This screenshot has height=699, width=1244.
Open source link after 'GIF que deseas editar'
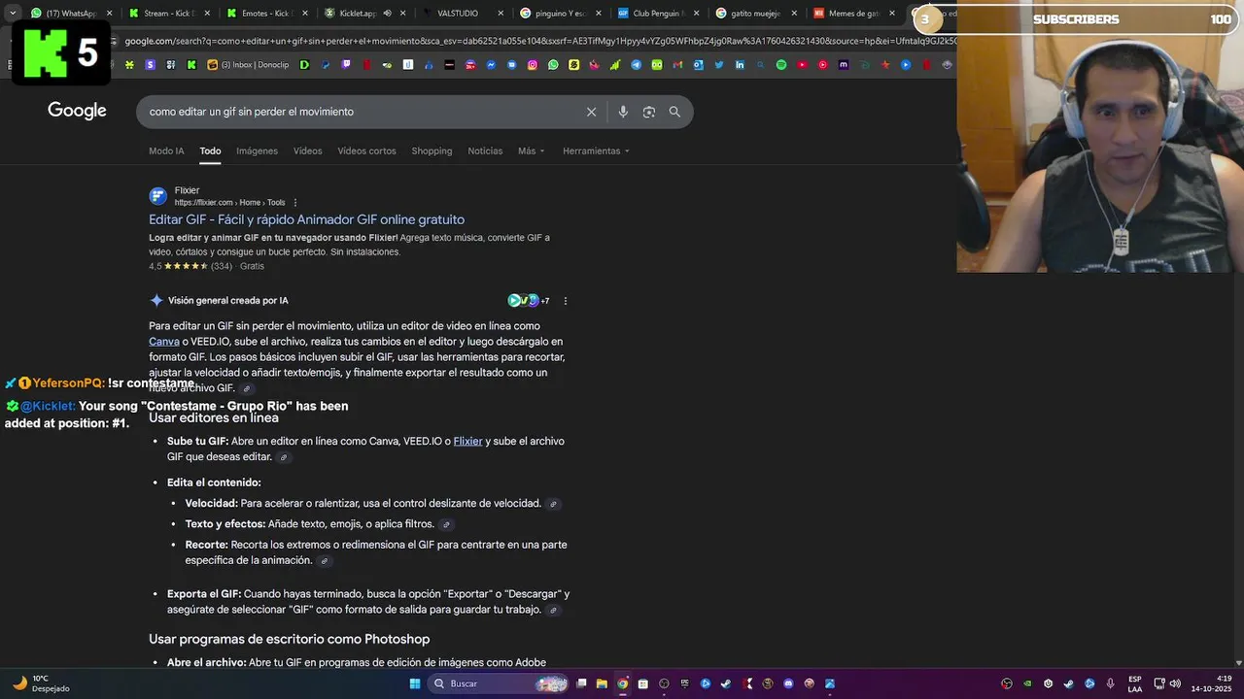coord(284,457)
